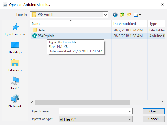This screenshot has width=167, height=125.
Task: Go to Libraries in the sidebar
Action: click(15, 65)
